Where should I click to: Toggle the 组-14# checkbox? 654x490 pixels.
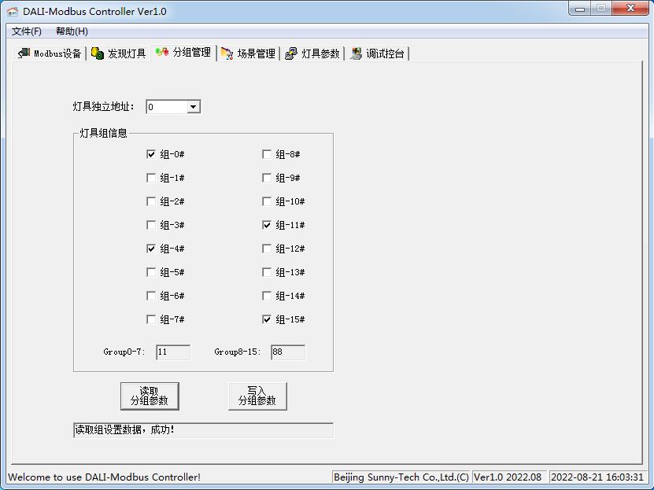[x=267, y=296]
